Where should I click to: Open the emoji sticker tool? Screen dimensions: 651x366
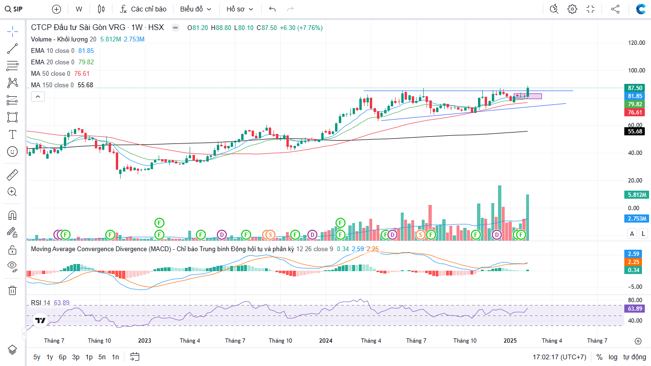(12, 152)
